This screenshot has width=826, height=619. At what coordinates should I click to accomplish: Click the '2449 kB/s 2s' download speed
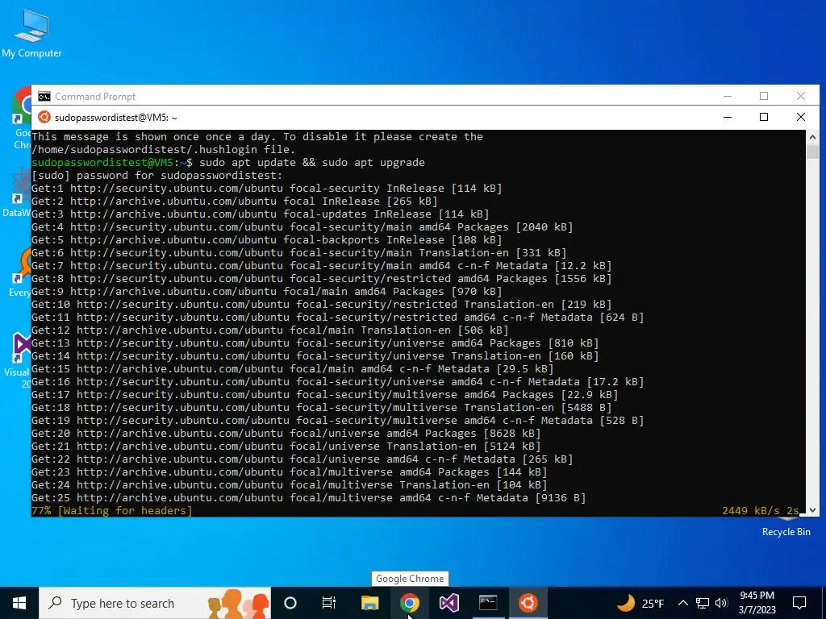pyautogui.click(x=761, y=510)
